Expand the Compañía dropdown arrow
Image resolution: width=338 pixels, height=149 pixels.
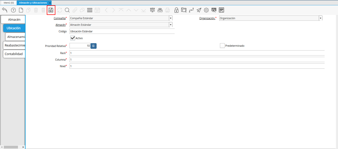[x=171, y=18]
